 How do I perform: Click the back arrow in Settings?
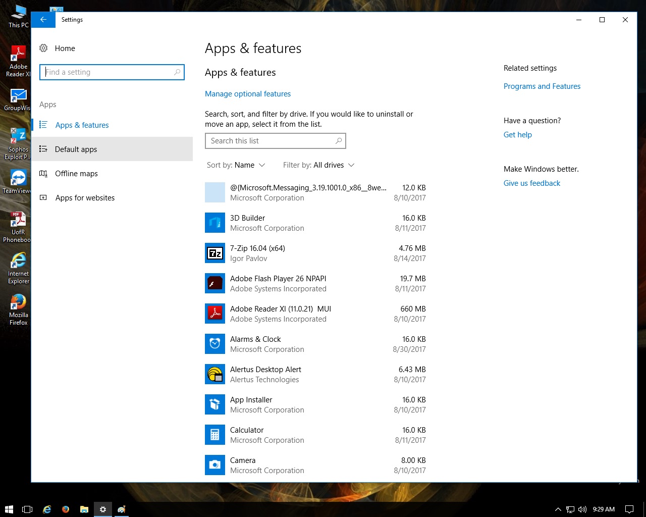point(43,20)
